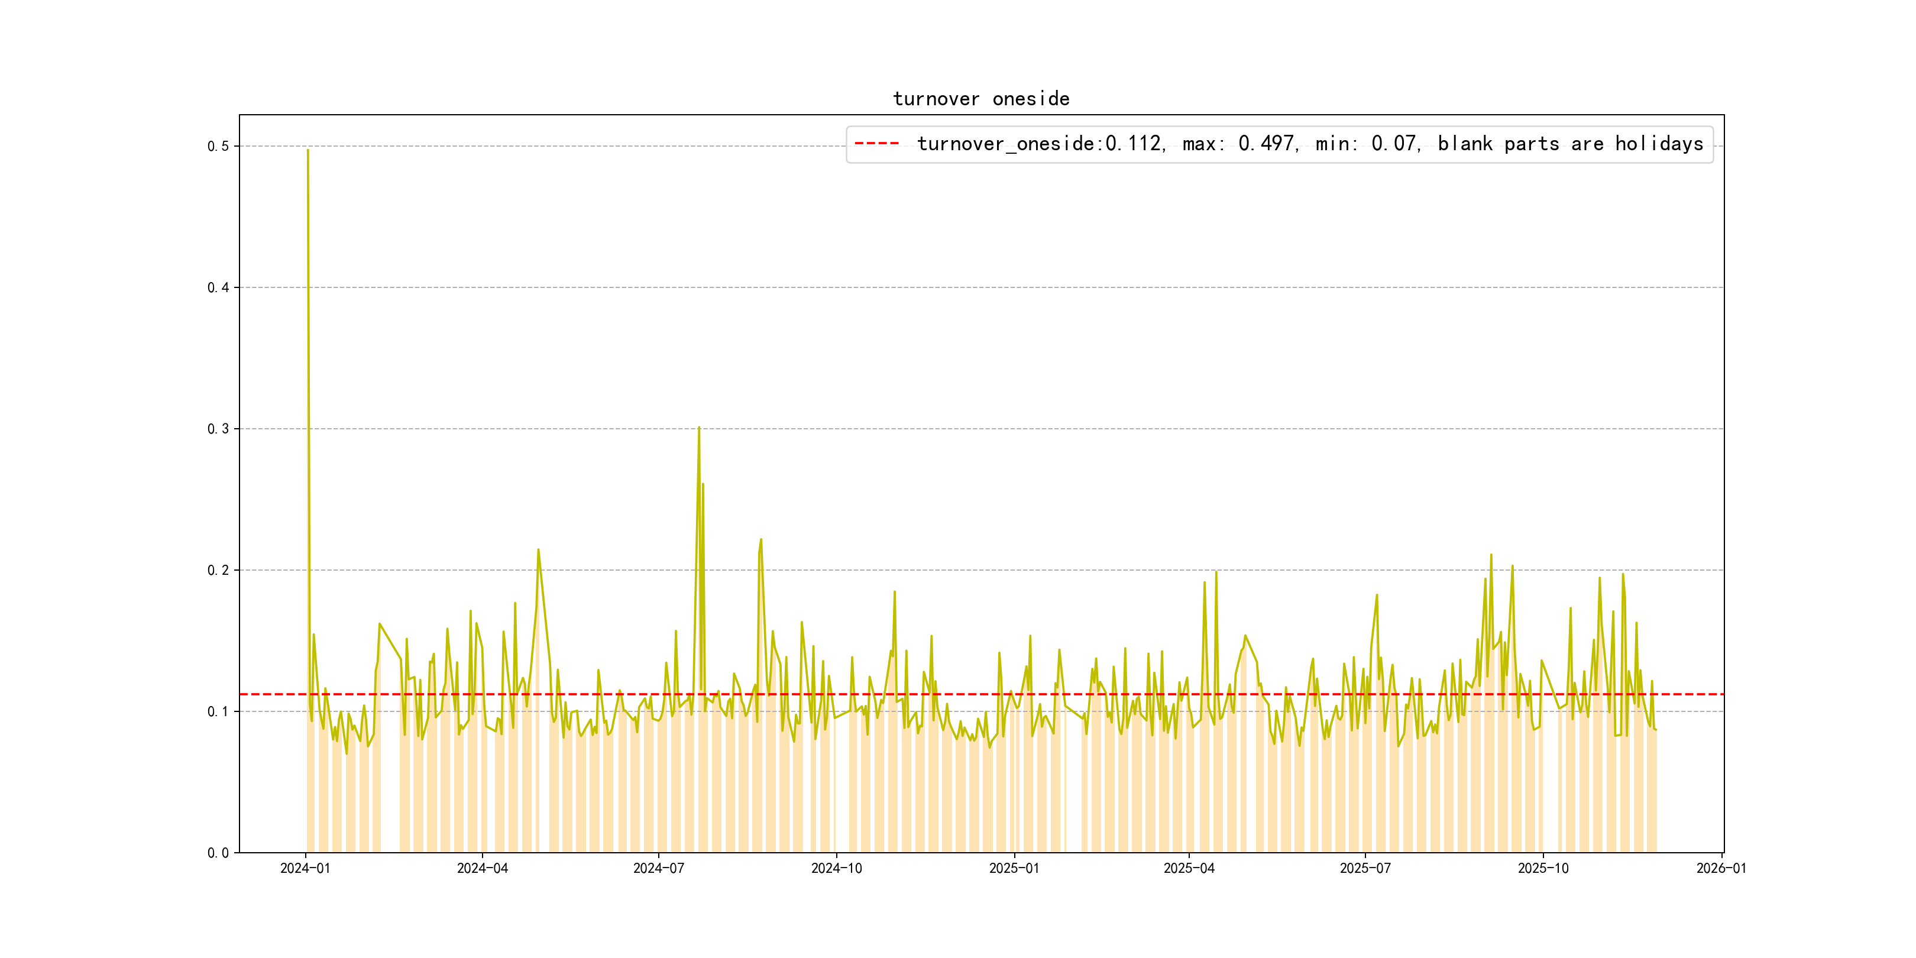Viewport: 1916px width, 958px height.
Task: Click the 0.2 y-axis tick label
Action: point(218,571)
